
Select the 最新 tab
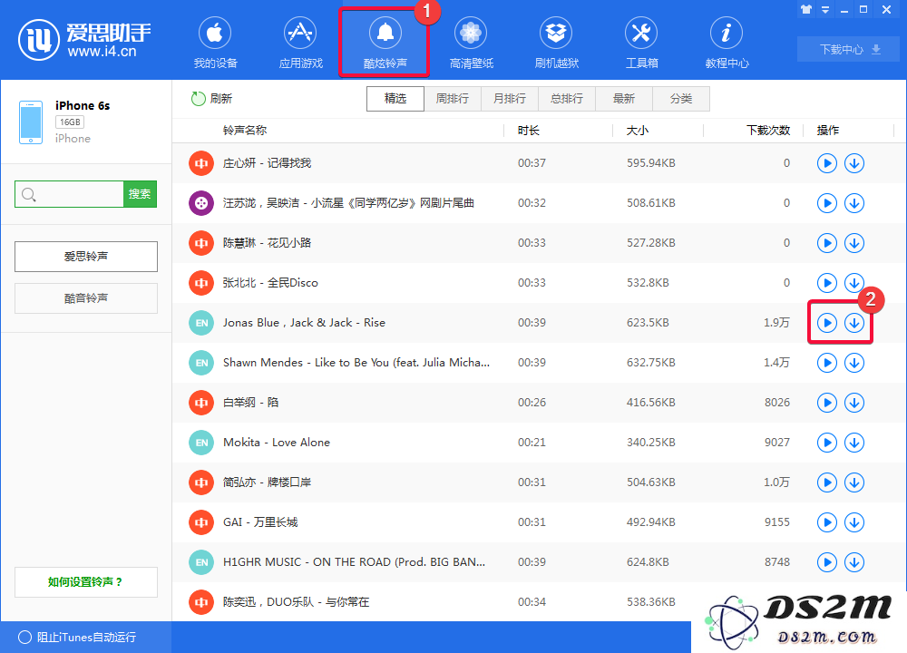click(x=624, y=99)
